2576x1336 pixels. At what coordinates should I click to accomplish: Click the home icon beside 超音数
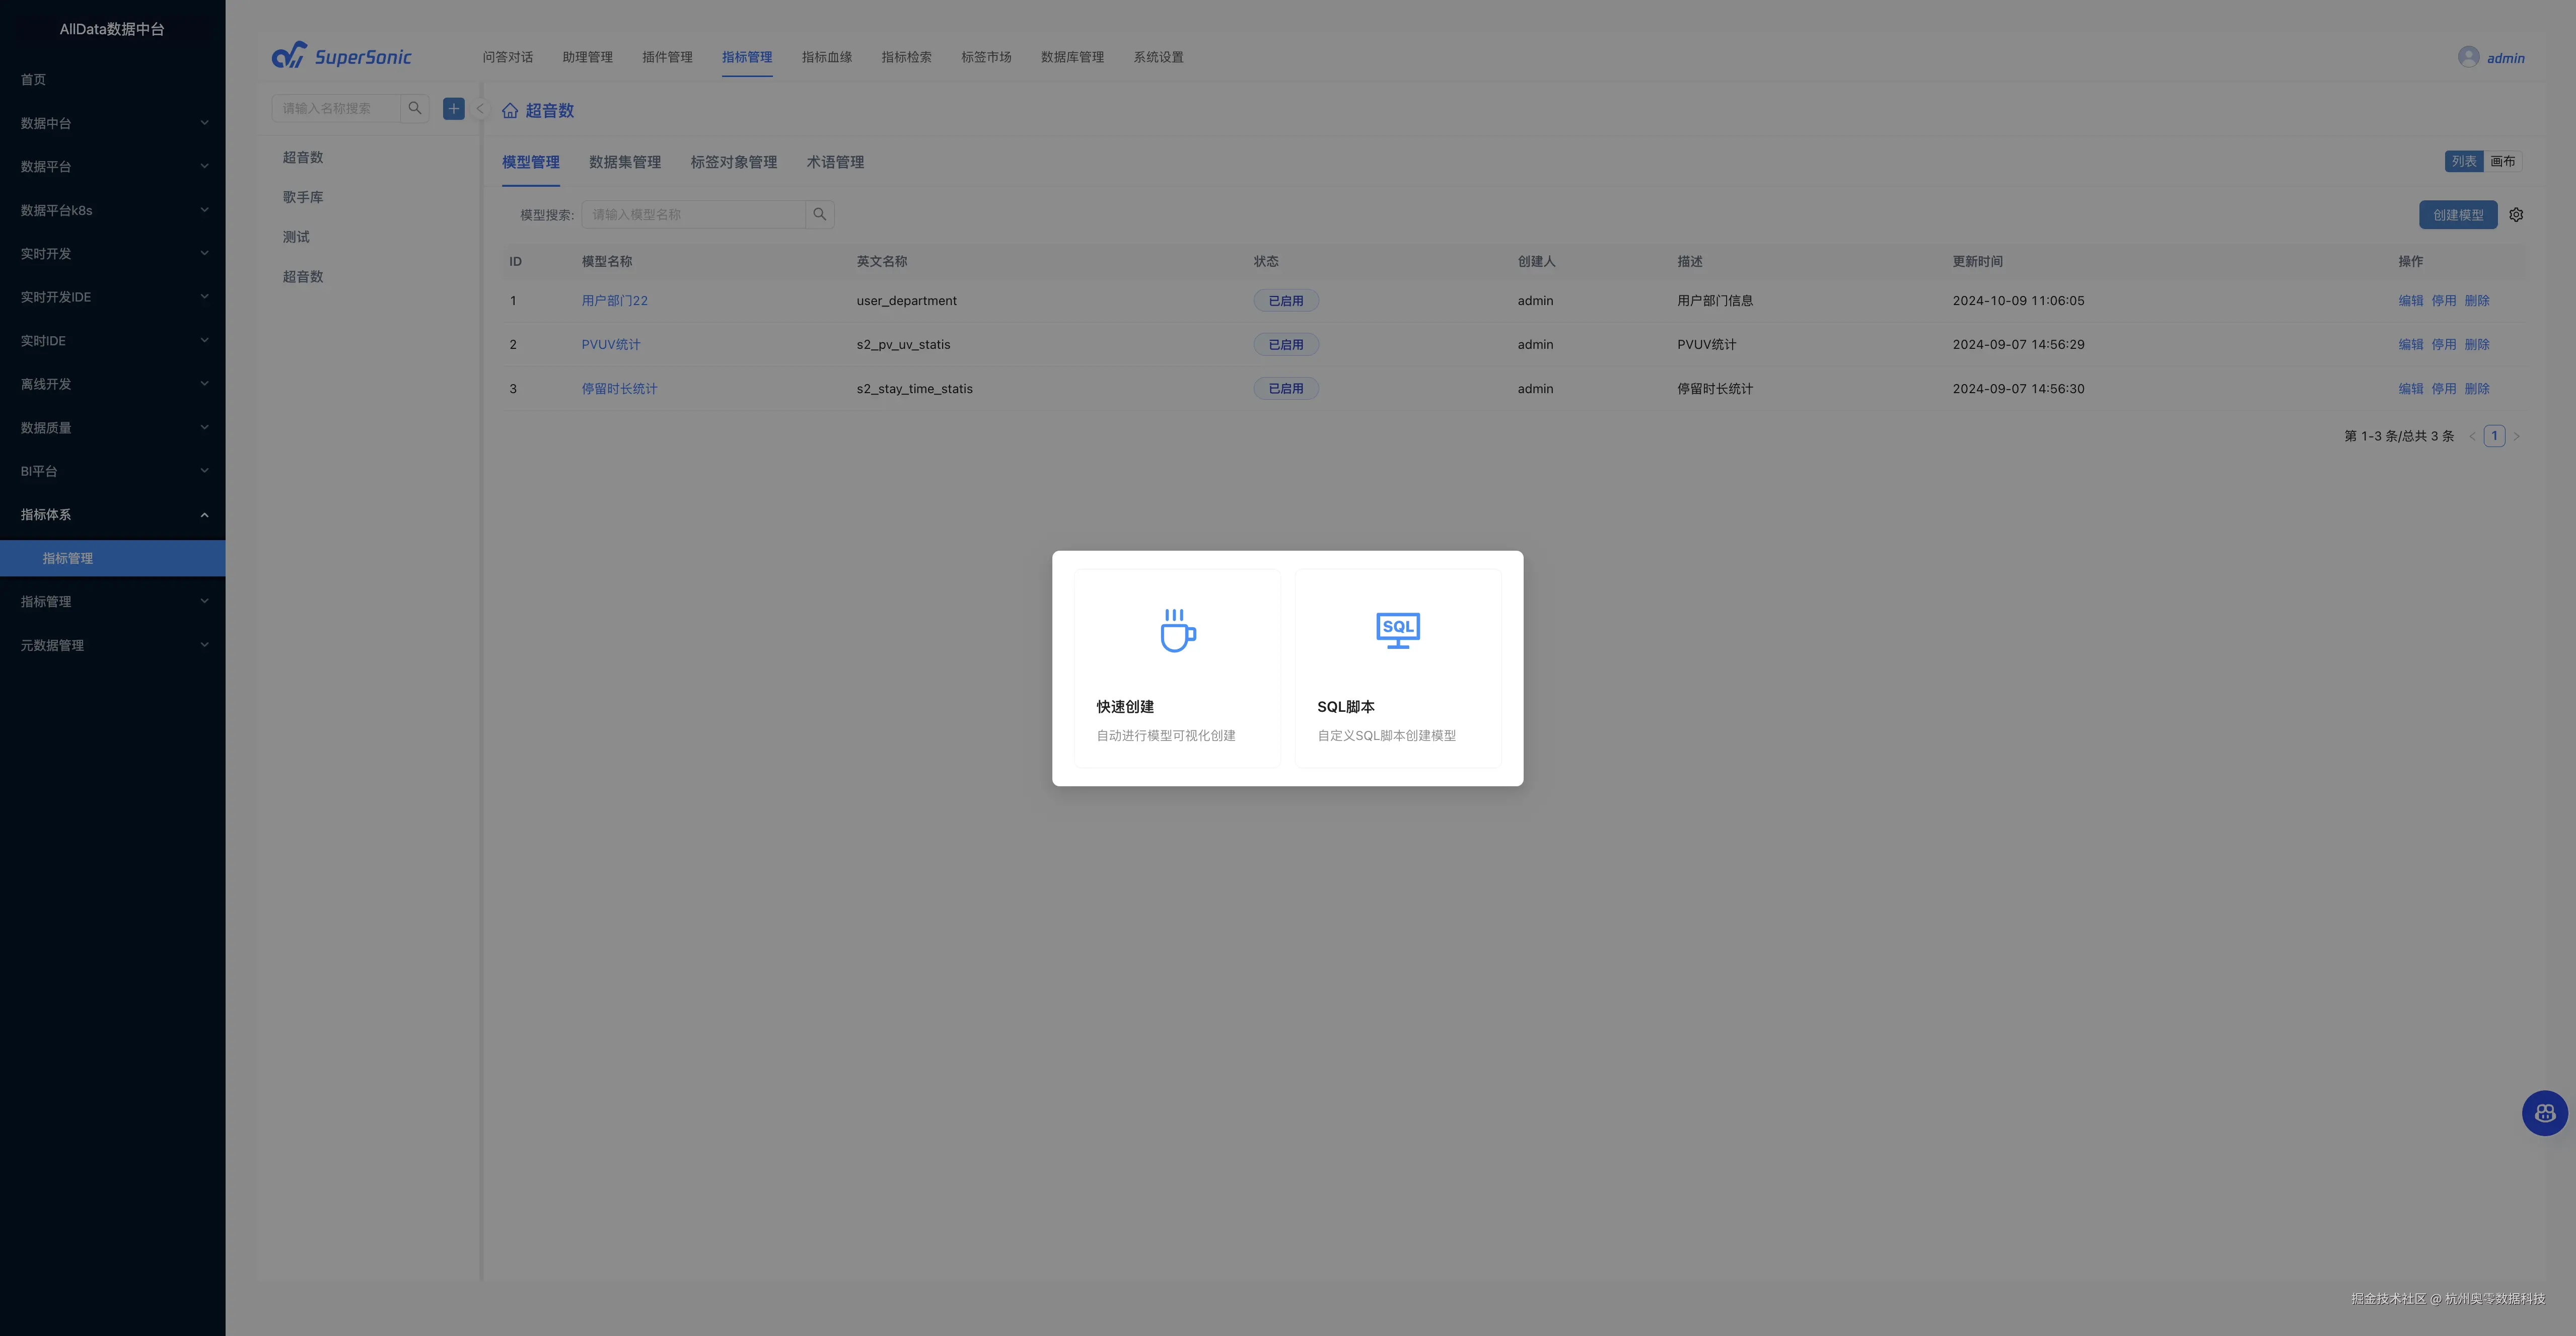click(x=510, y=111)
